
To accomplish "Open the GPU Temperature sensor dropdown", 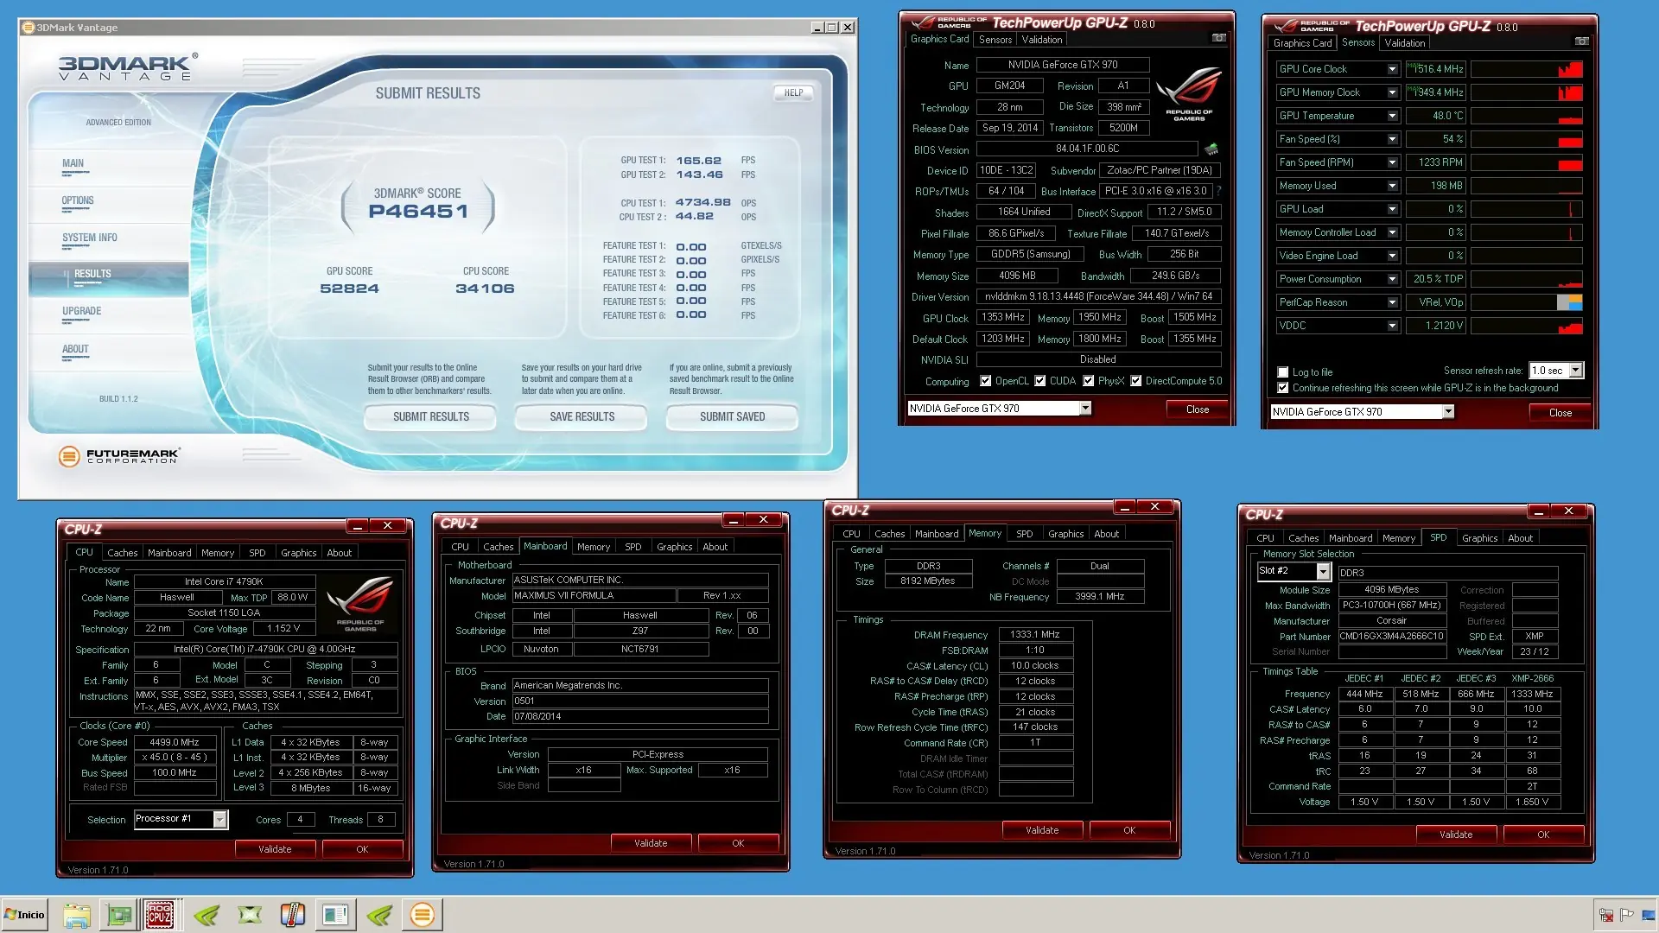I will point(1392,116).
